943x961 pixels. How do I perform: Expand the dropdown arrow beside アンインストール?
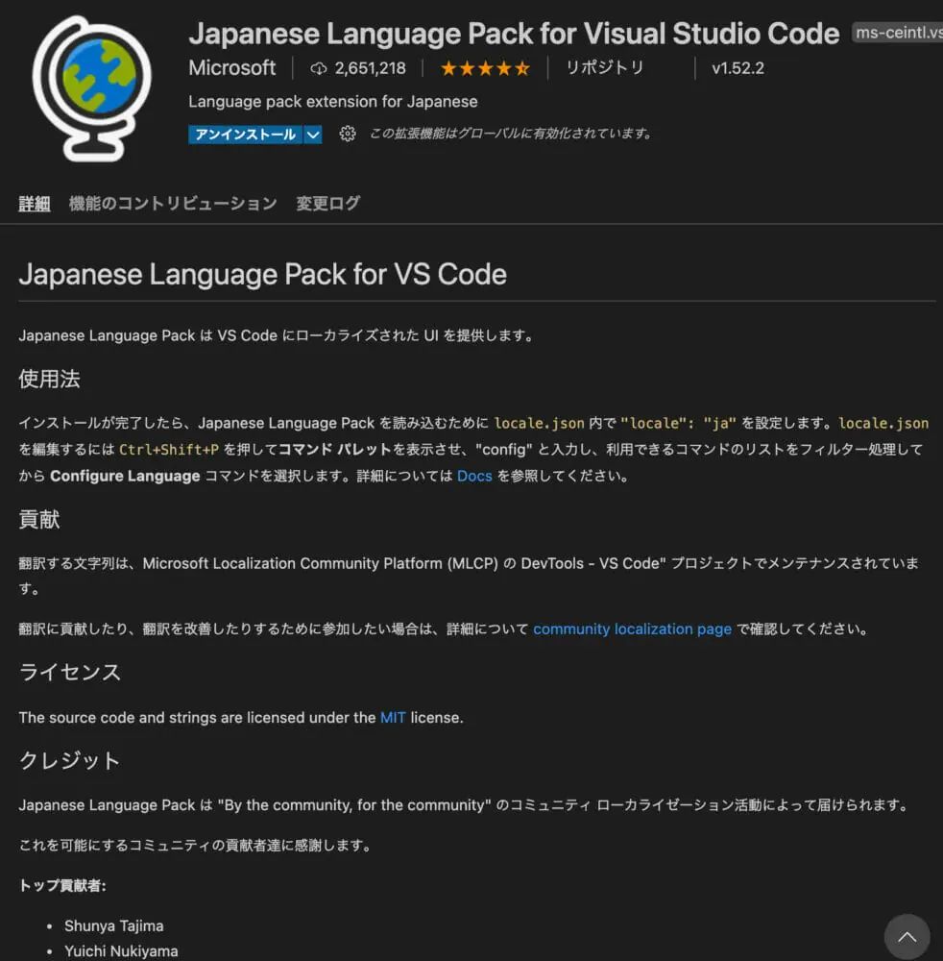click(x=313, y=135)
